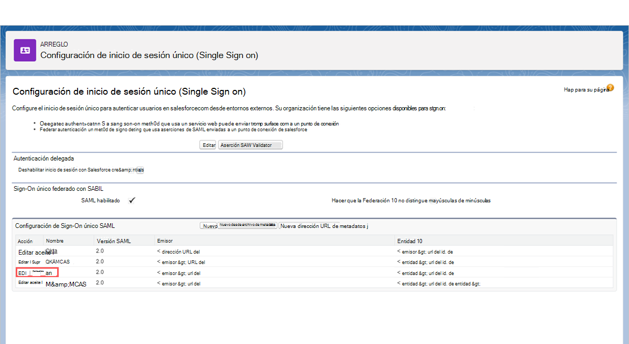The image size is (629, 344).
Task: Sort by the Nombre column header
Action: [55, 240]
